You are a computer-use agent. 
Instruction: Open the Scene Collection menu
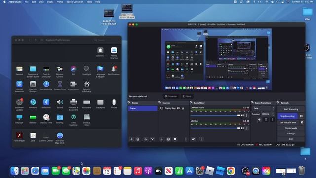tap(75, 2)
